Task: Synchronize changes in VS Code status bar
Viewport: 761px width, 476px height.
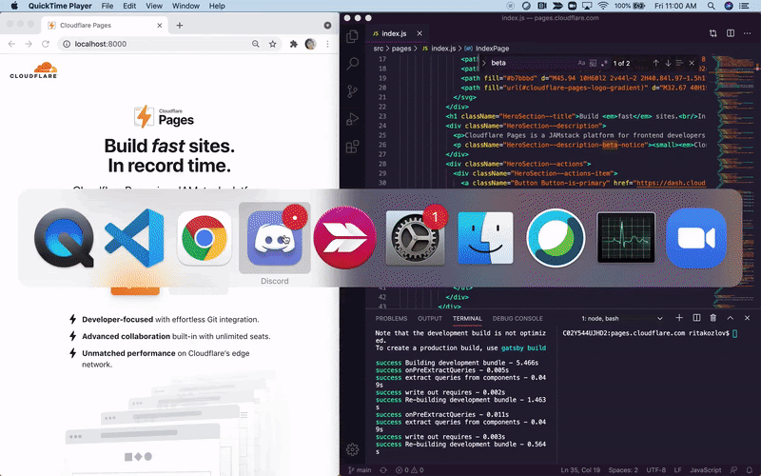Action: pyautogui.click(x=383, y=469)
